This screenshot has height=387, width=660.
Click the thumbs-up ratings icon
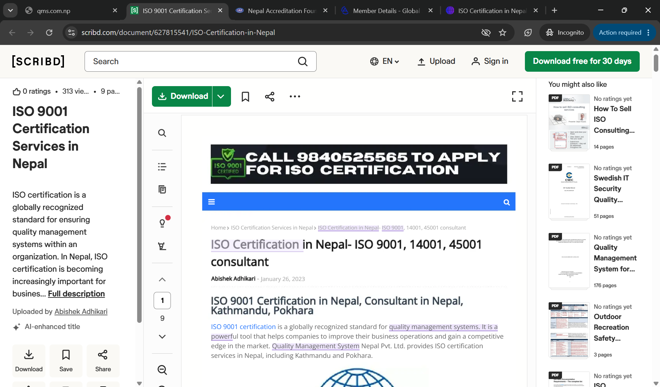click(16, 92)
